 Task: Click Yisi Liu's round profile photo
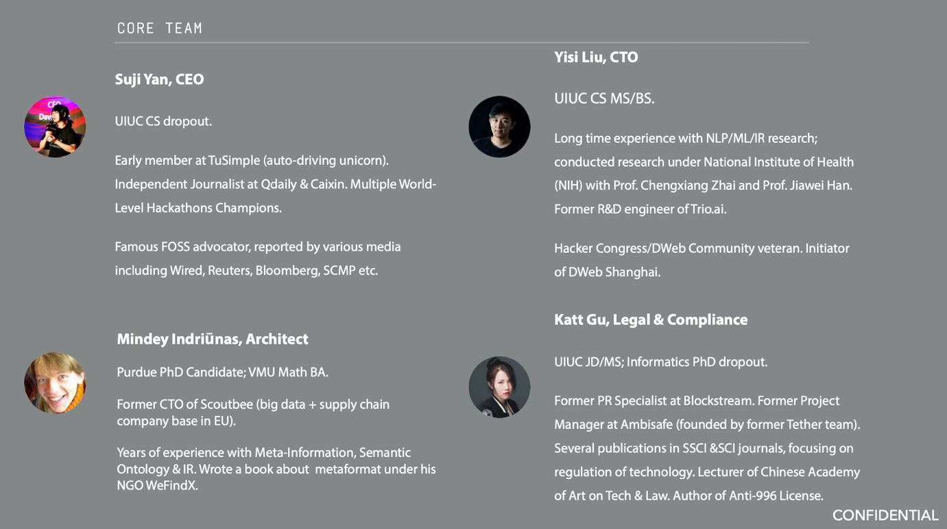499,127
